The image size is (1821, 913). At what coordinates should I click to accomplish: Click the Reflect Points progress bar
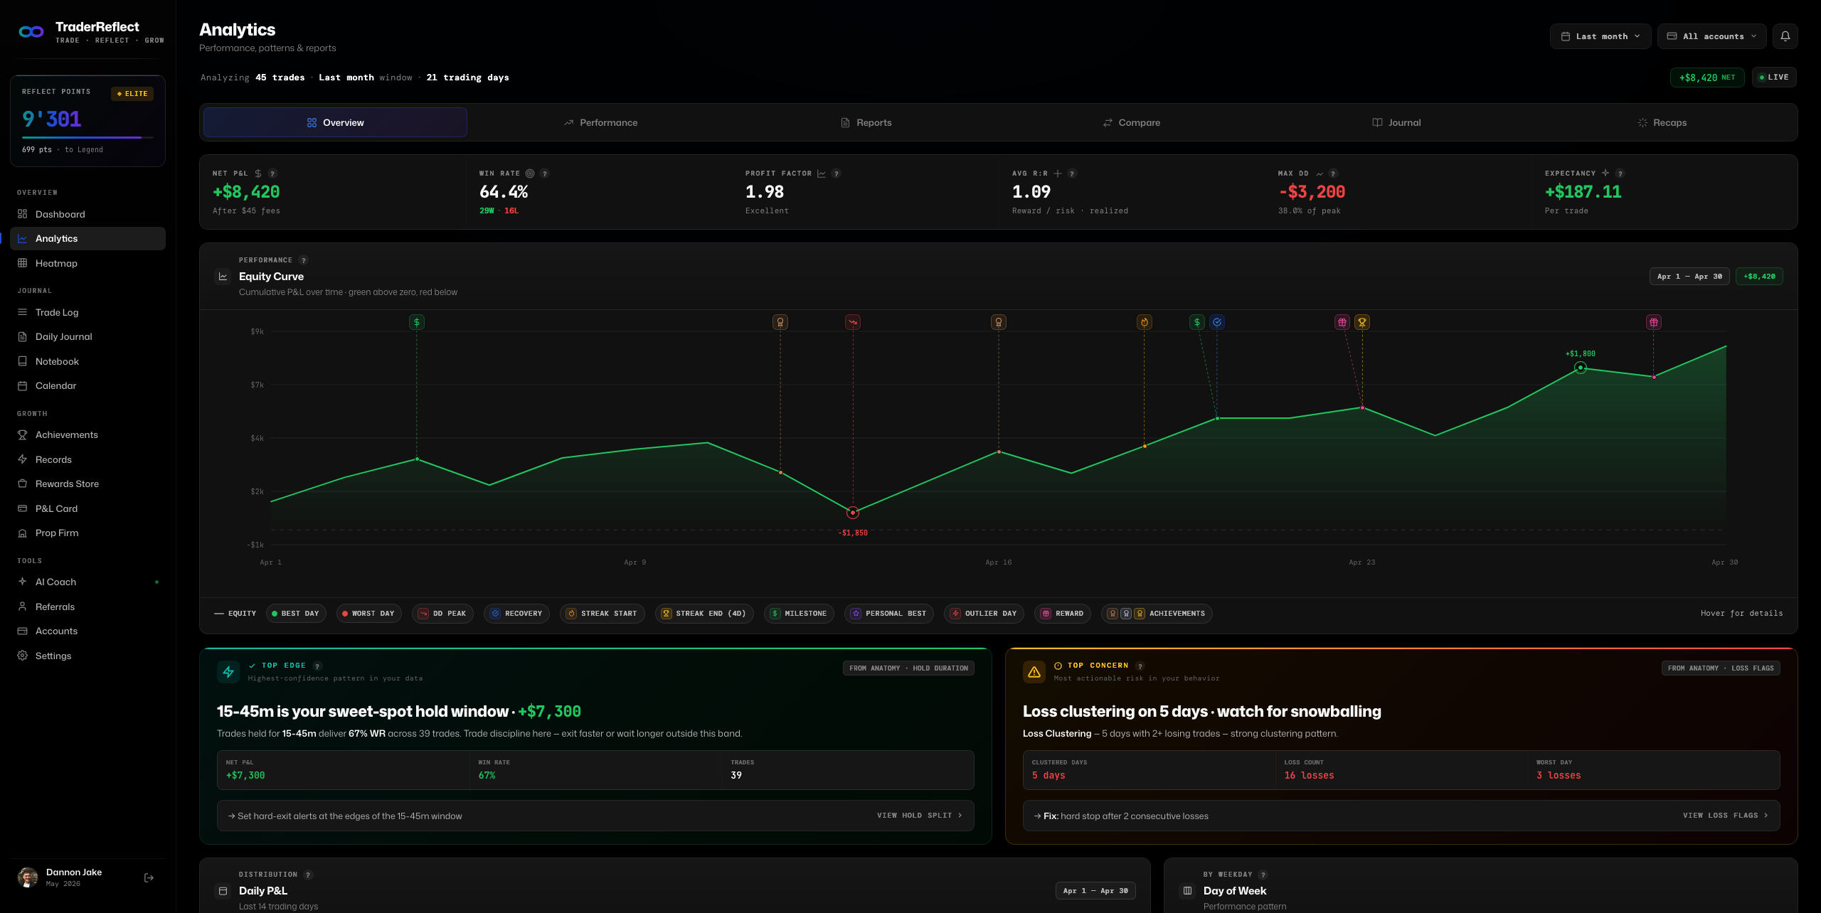[x=87, y=137]
